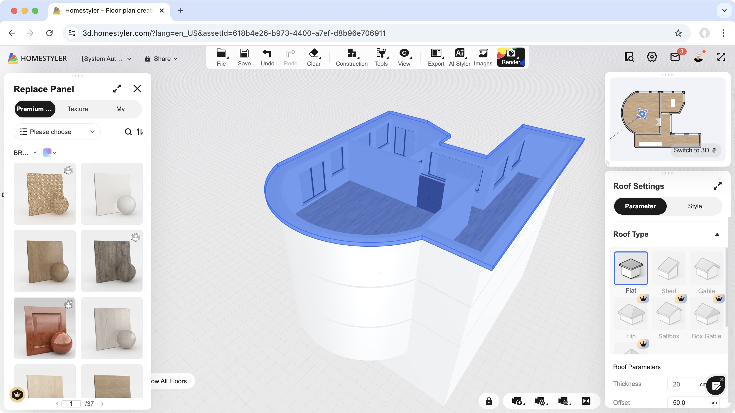Open the Render tool

pyautogui.click(x=511, y=57)
